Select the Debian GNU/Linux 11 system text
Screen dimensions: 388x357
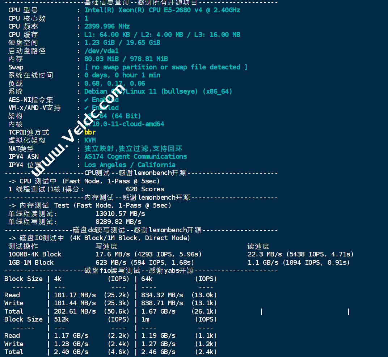[159, 92]
